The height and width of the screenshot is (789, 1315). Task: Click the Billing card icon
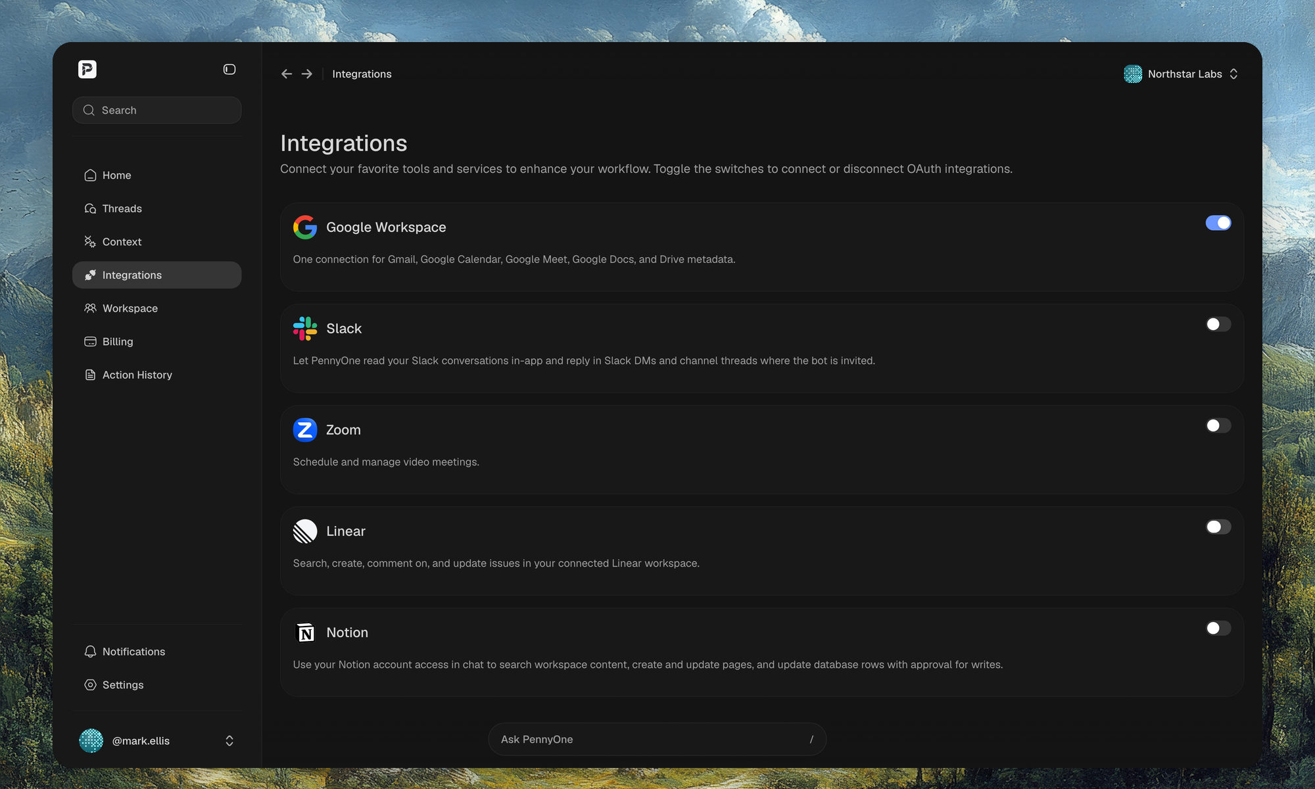coord(90,341)
